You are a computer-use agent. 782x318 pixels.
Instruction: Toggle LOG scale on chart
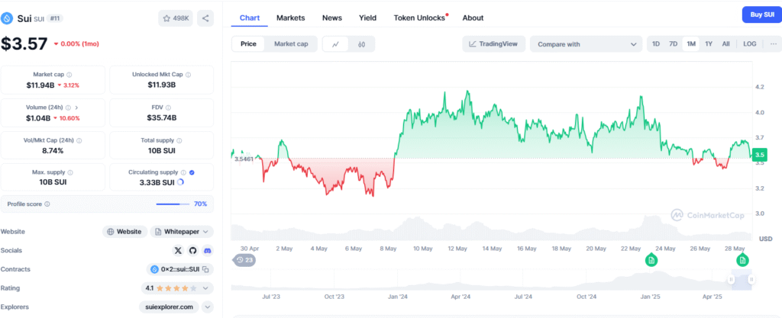[750, 43]
